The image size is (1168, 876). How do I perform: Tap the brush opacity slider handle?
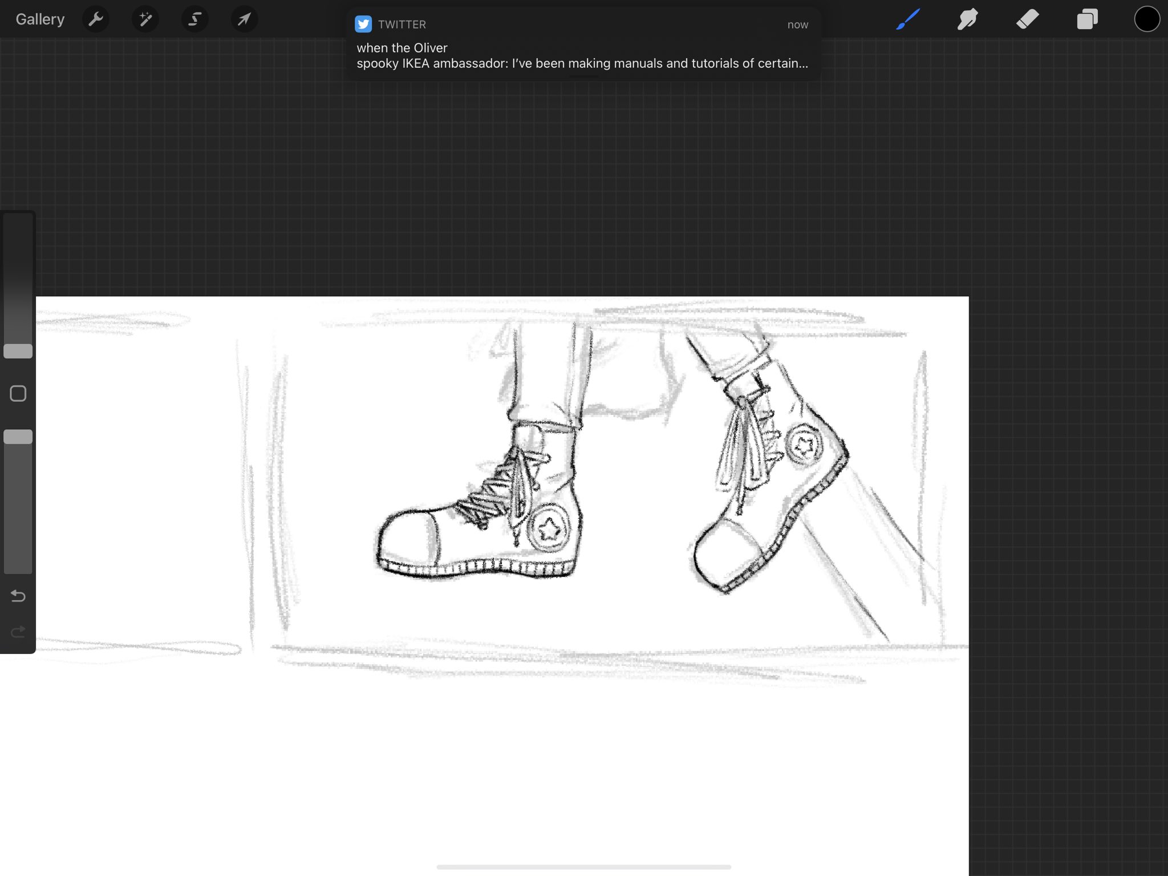click(x=18, y=437)
